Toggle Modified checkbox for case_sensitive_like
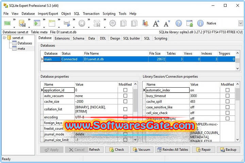Viewport: 245px width, 163px height. 228,107
